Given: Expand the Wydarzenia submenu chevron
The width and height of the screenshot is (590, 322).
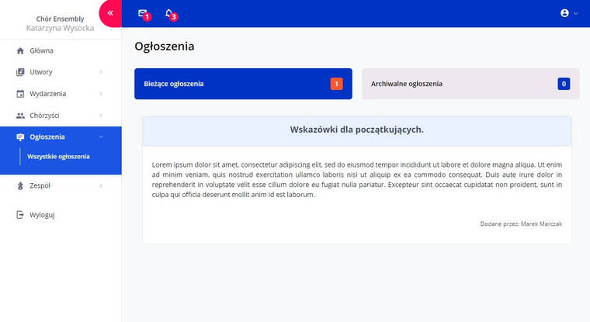Looking at the screenshot, I should (101, 94).
